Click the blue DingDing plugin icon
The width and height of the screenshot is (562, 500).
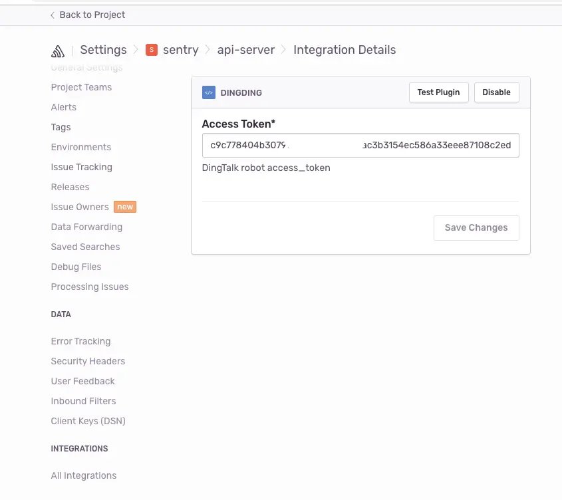(x=209, y=92)
